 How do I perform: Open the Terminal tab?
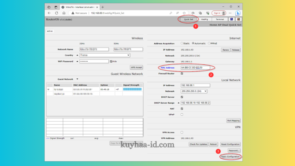(x=220, y=19)
